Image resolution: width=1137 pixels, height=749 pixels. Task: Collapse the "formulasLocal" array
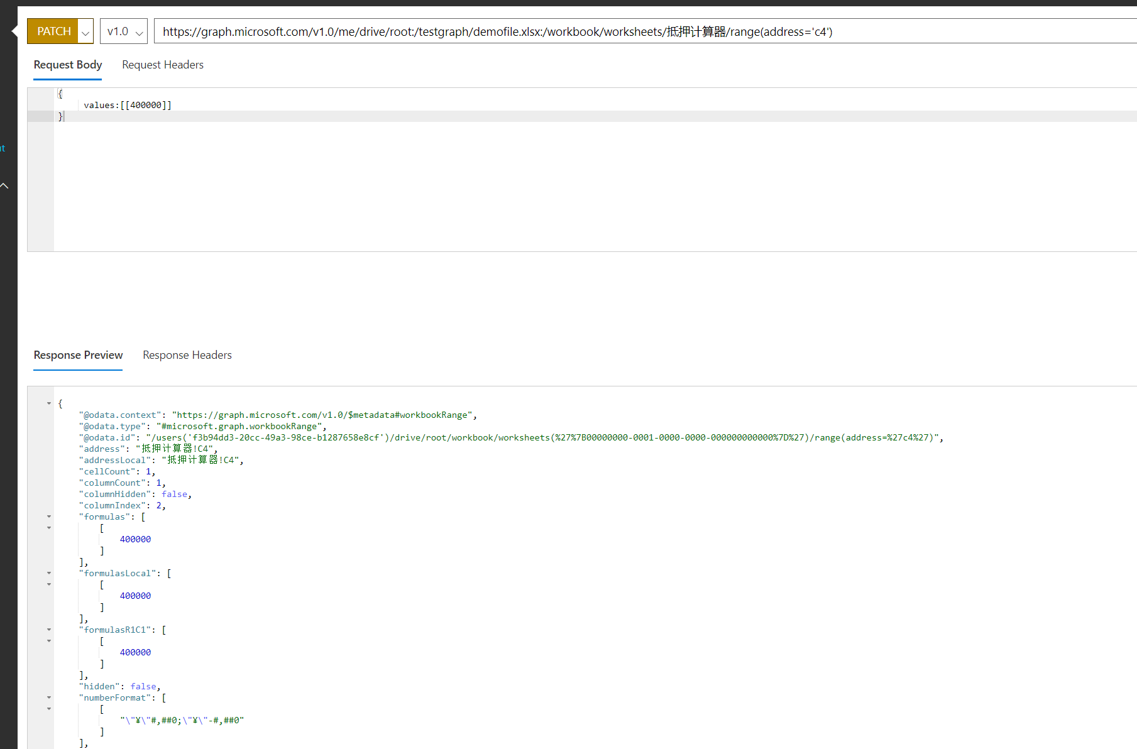coord(49,573)
